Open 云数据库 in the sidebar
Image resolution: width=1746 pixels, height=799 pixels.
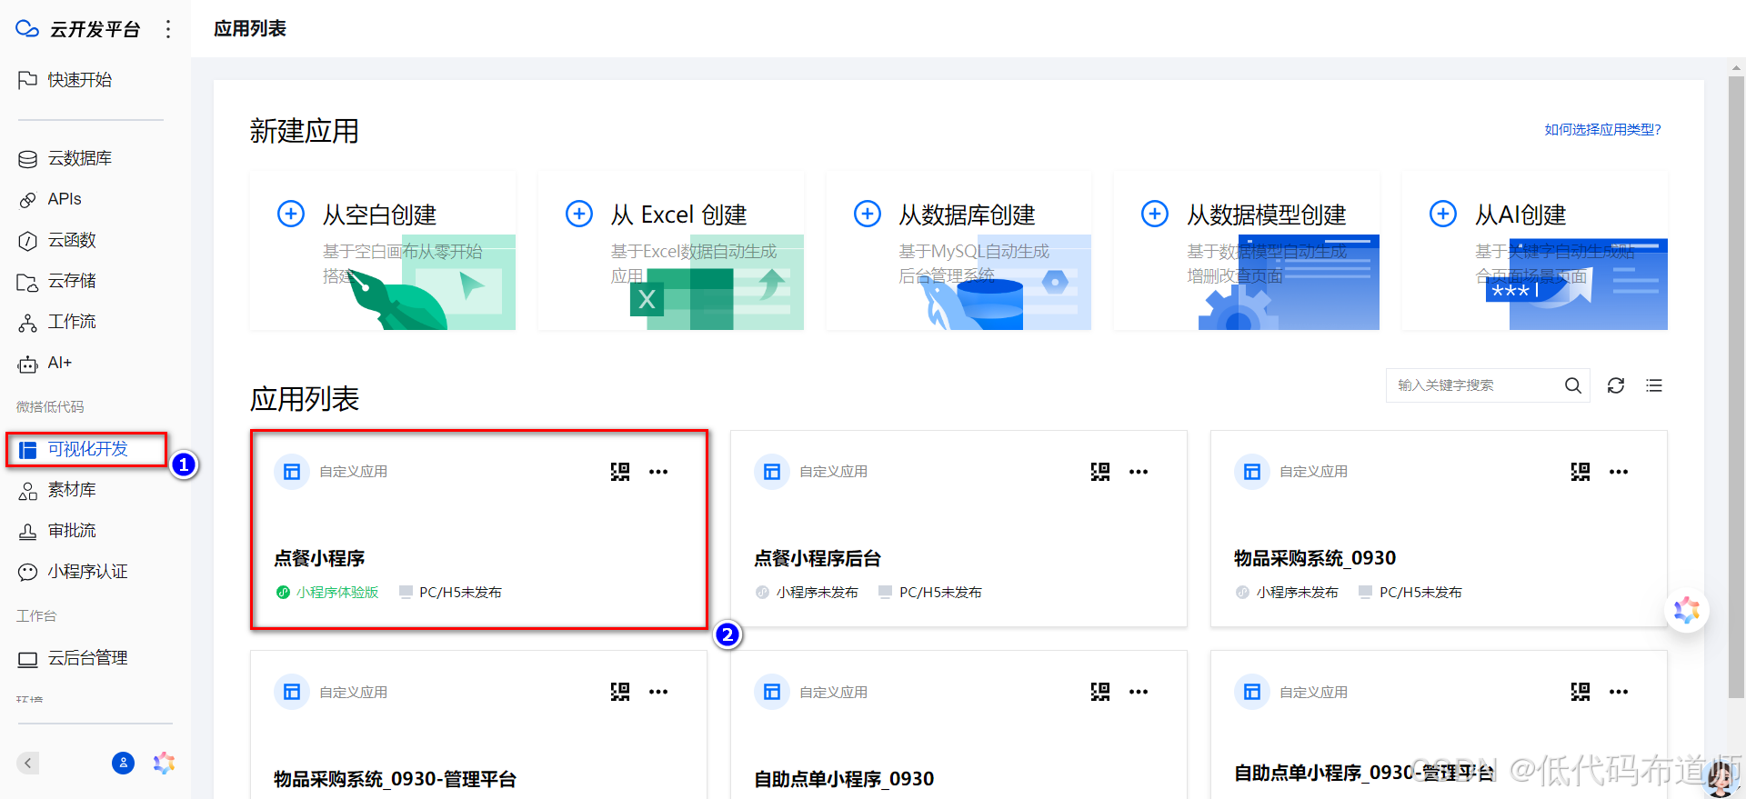click(65, 158)
